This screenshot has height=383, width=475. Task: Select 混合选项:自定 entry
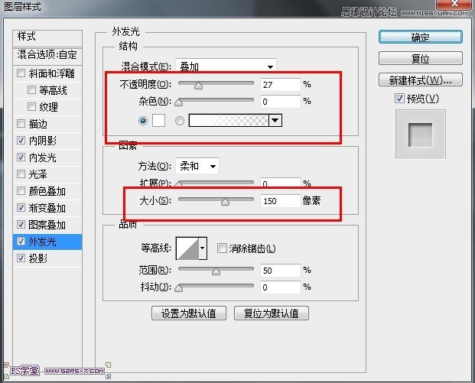pyautogui.click(x=47, y=56)
